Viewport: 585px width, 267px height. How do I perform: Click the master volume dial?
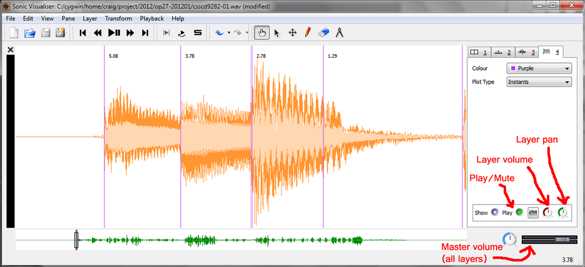[510, 239]
